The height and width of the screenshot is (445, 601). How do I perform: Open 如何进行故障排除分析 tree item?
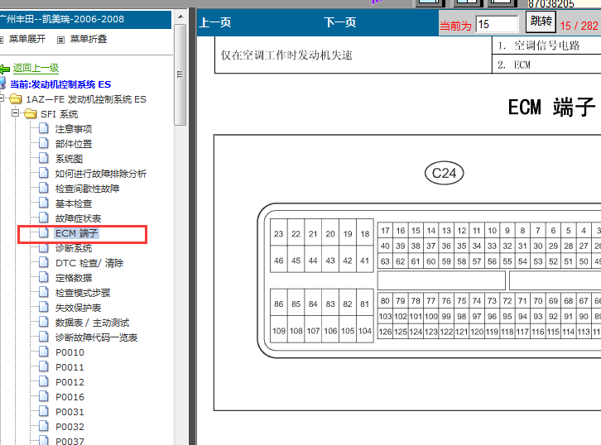coord(101,174)
